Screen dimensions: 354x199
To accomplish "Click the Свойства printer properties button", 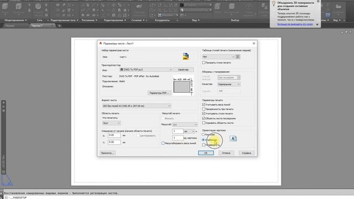I will pos(183,70).
